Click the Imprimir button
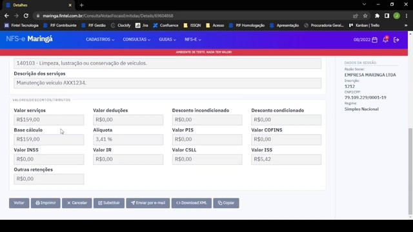413x232 pixels. [x=46, y=203]
